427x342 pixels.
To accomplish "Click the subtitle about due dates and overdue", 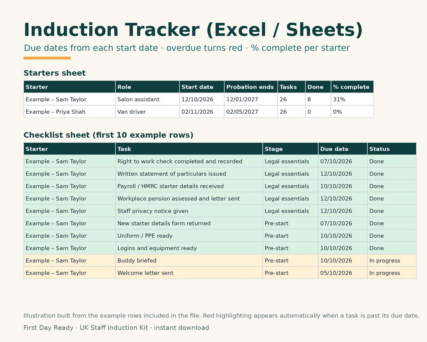I will point(187,48).
